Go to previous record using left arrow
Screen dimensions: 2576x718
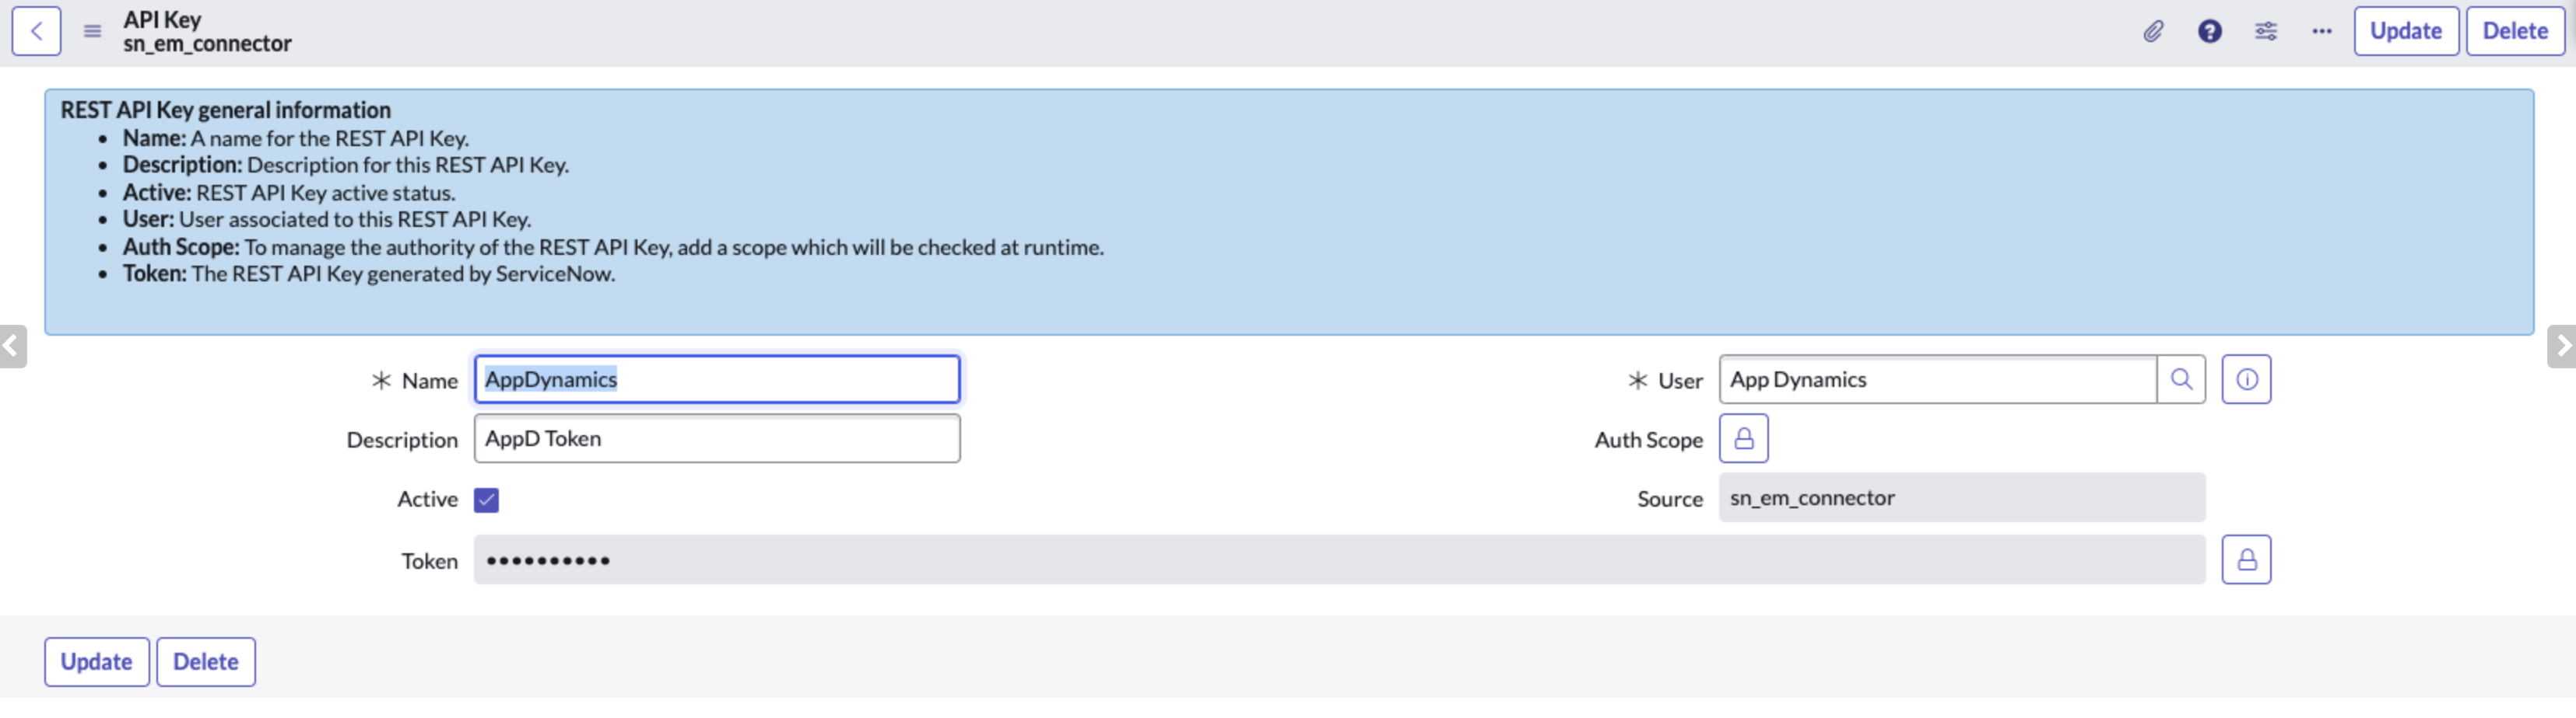(12, 347)
